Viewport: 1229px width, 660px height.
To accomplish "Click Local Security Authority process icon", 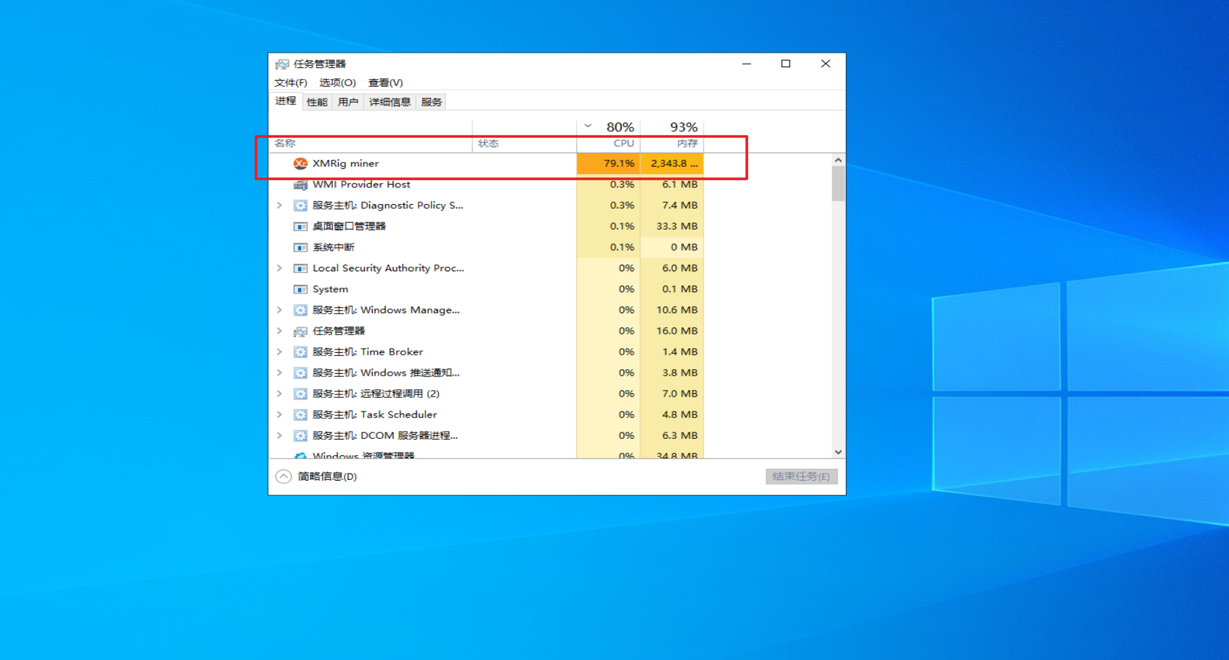I will pyautogui.click(x=300, y=268).
